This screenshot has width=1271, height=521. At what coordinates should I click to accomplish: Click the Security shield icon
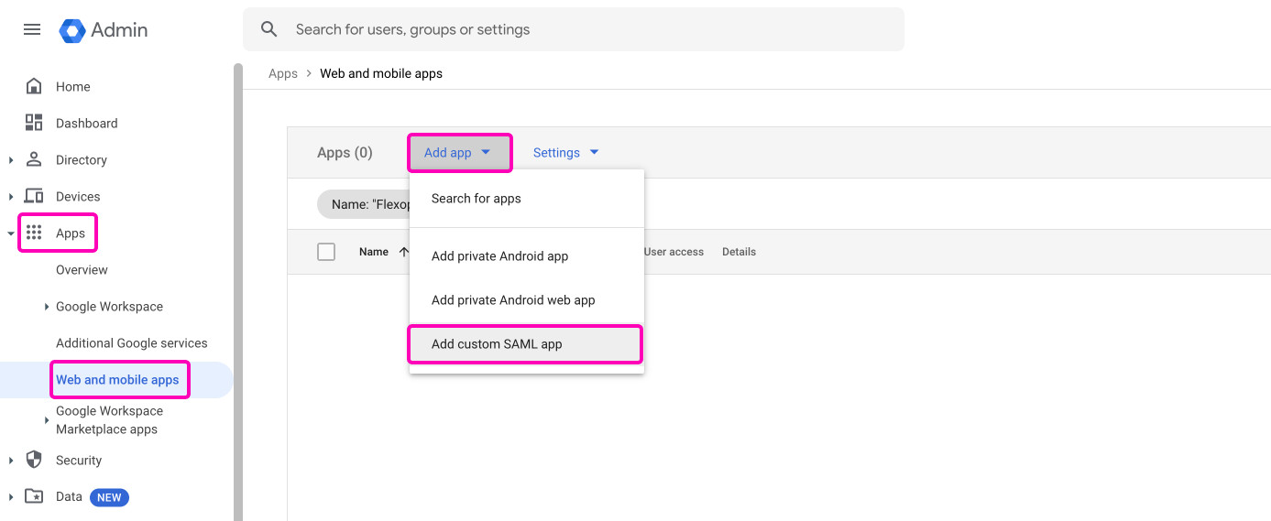[x=34, y=460]
